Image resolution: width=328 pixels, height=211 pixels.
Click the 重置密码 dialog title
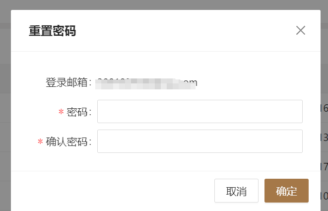pos(52,31)
